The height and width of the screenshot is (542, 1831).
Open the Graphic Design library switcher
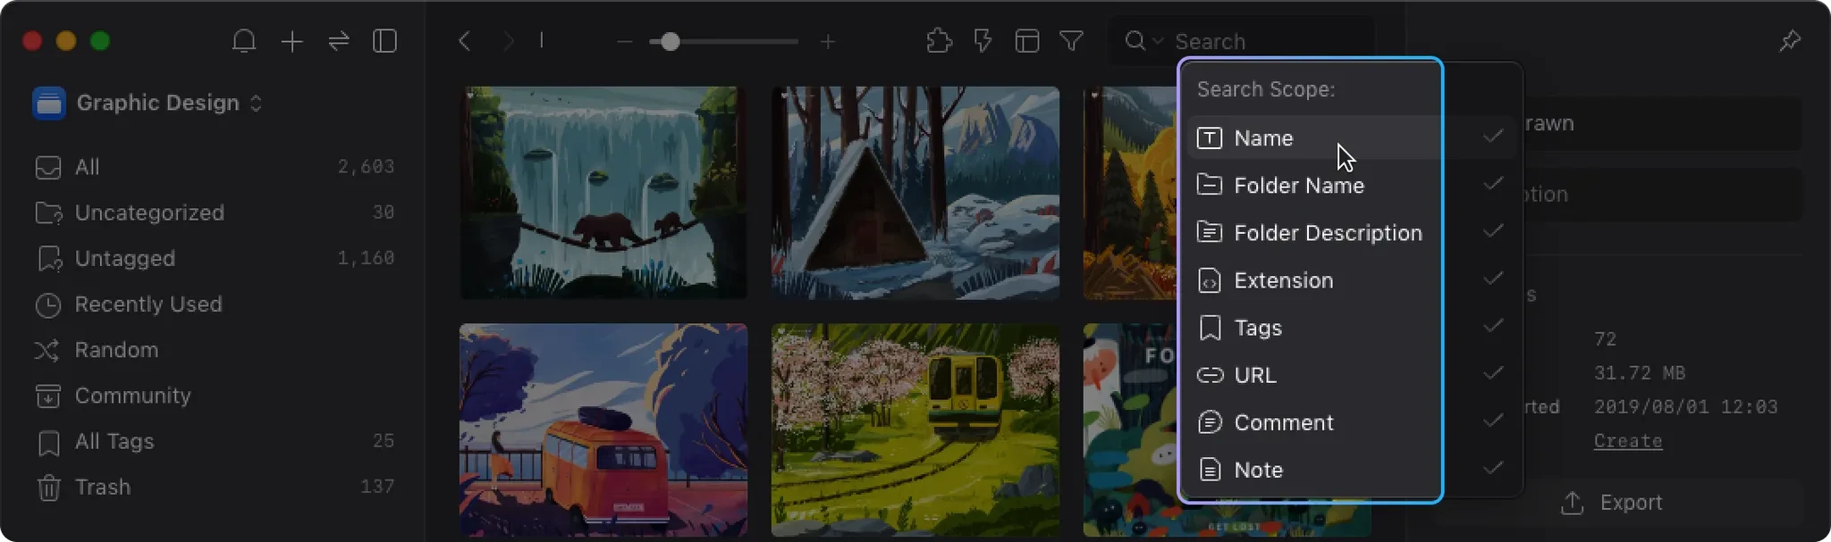point(148,103)
